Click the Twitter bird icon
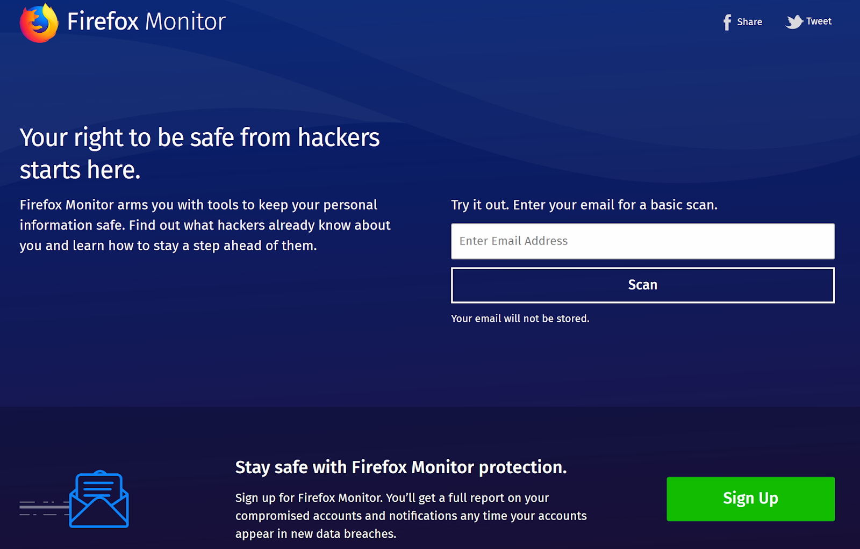The width and height of the screenshot is (860, 549). click(x=794, y=22)
